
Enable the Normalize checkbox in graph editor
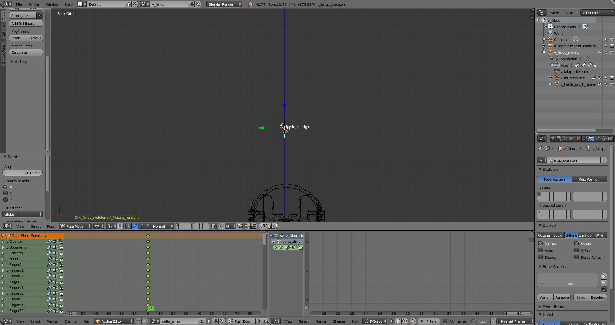click(x=445, y=321)
